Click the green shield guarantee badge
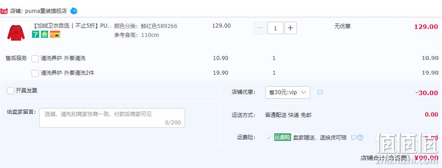 click(x=45, y=34)
